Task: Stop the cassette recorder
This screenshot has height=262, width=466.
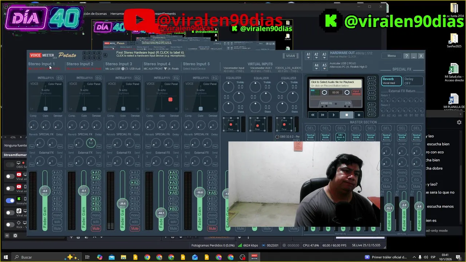Action: click(347, 115)
